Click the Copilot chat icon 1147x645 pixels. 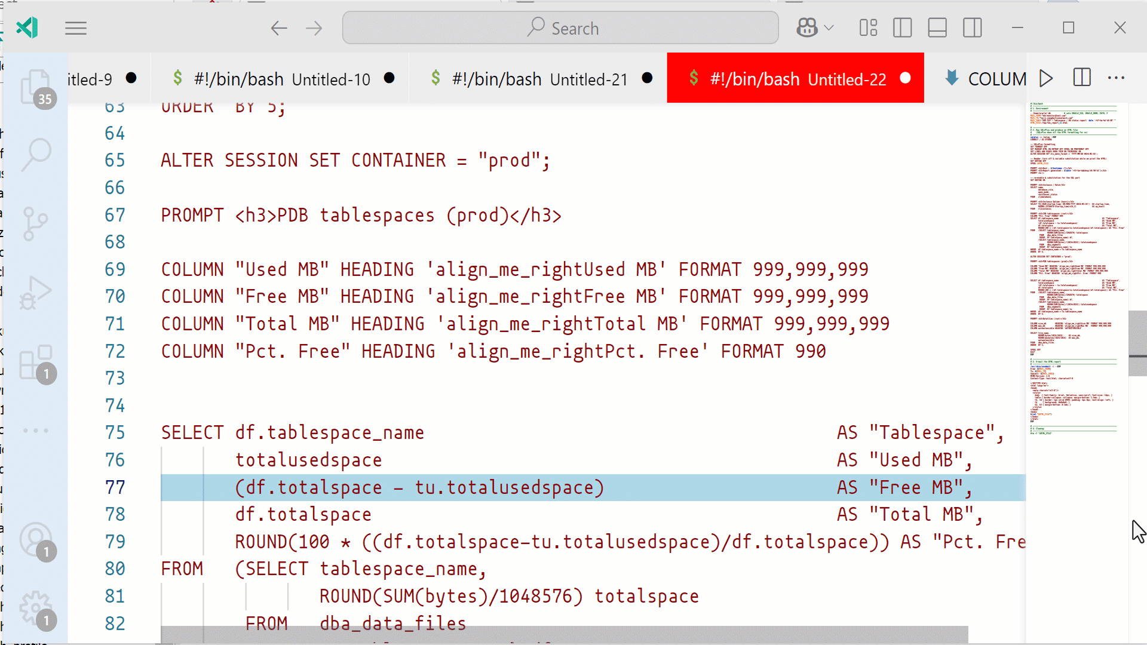click(x=807, y=27)
